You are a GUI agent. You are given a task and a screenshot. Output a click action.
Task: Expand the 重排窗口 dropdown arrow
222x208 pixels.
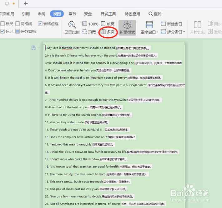[x=157, y=32]
